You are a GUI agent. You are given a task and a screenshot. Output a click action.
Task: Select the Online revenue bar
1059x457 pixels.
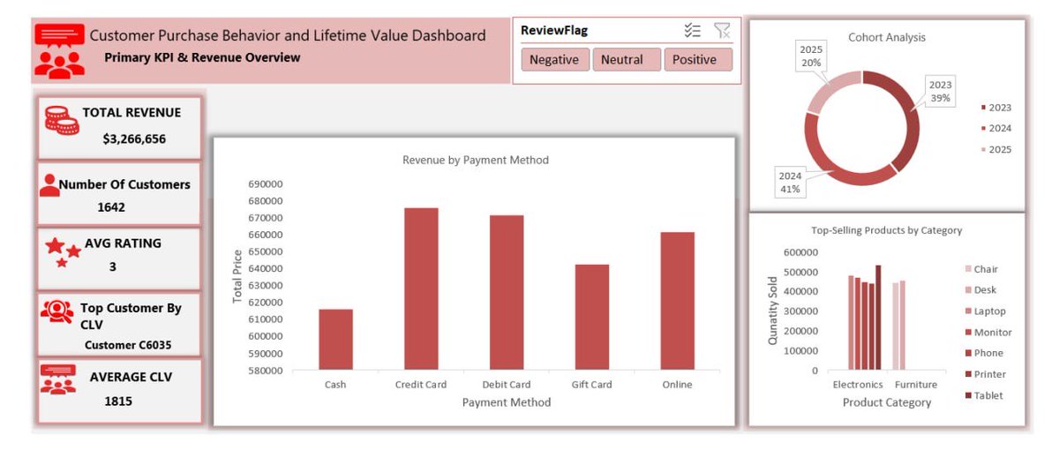678,302
